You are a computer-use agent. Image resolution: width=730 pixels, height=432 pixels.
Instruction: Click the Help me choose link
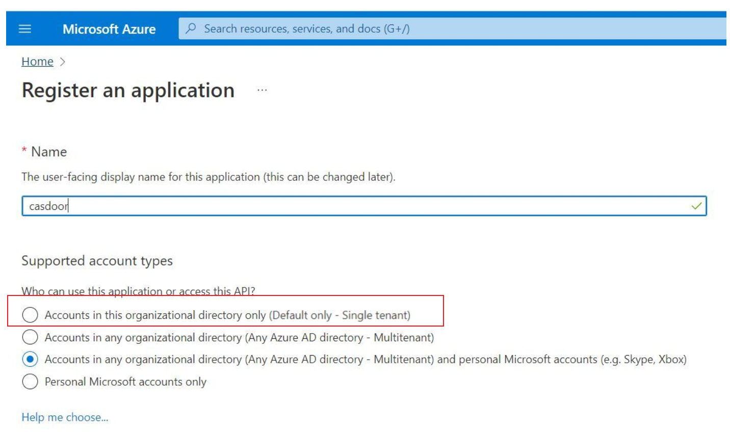[64, 417]
